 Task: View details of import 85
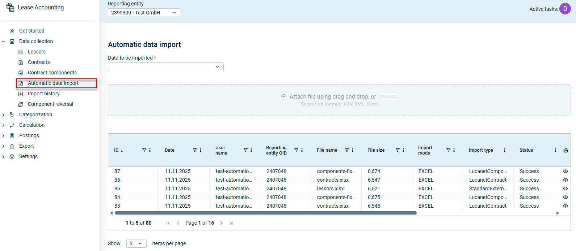(x=566, y=189)
